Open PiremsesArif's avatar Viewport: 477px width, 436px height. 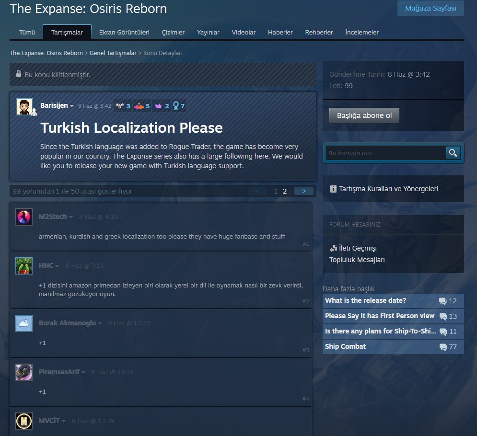click(x=24, y=372)
